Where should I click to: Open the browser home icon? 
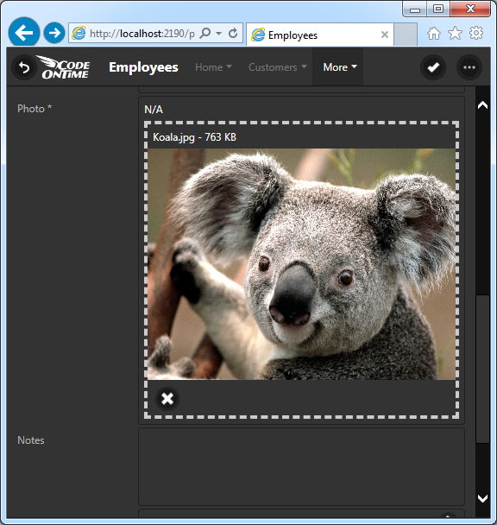(x=434, y=33)
